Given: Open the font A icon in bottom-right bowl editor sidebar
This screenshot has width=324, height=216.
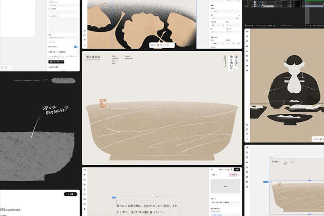Looking at the screenshot, I should coord(247,167).
